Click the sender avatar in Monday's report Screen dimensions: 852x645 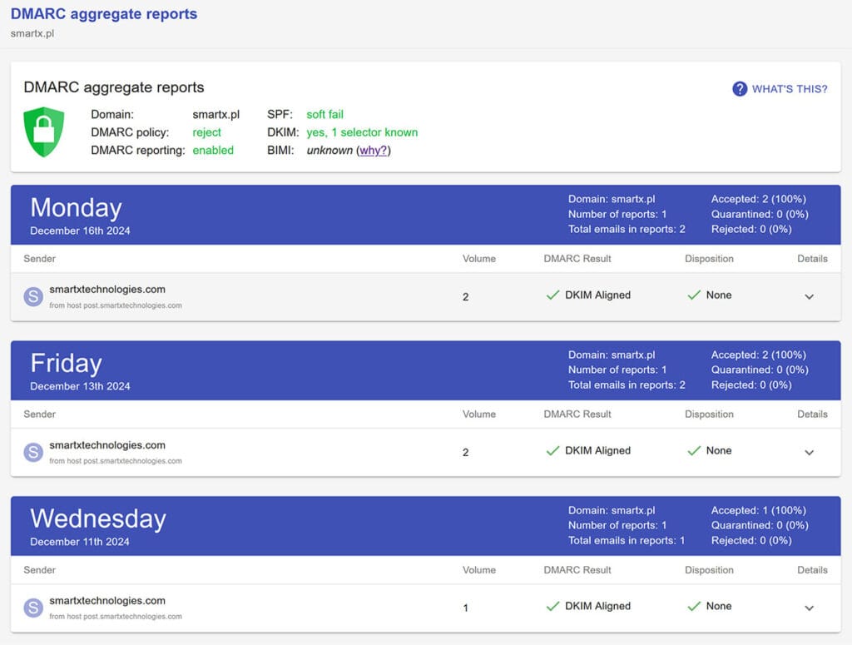click(33, 297)
